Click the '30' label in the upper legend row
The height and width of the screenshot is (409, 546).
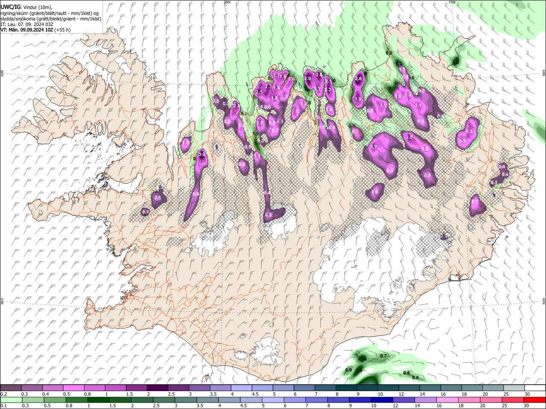(x=527, y=394)
